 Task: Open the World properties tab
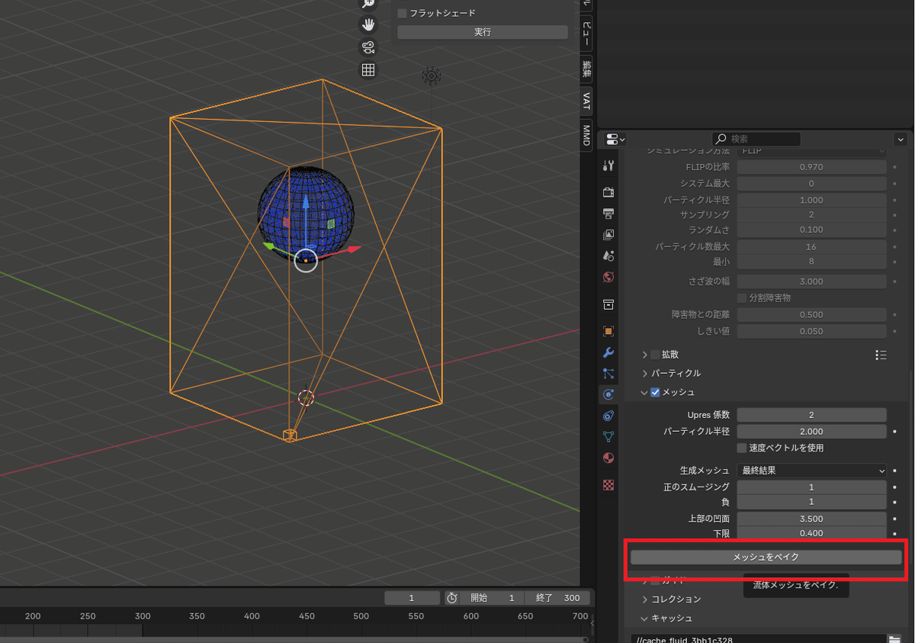pos(608,277)
